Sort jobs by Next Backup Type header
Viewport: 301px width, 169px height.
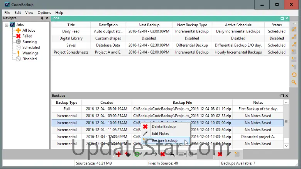[x=192, y=25]
